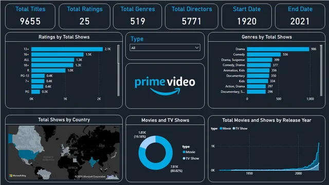This screenshot has width=329, height=185.
Task: Click Total Movies and Shows by Release Year title
Action: 267,120
